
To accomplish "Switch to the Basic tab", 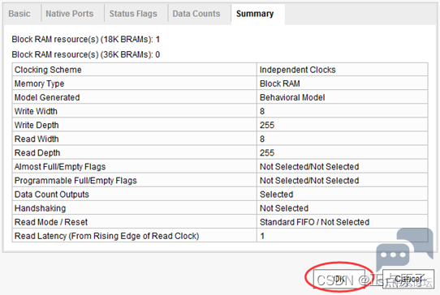I will click(19, 14).
